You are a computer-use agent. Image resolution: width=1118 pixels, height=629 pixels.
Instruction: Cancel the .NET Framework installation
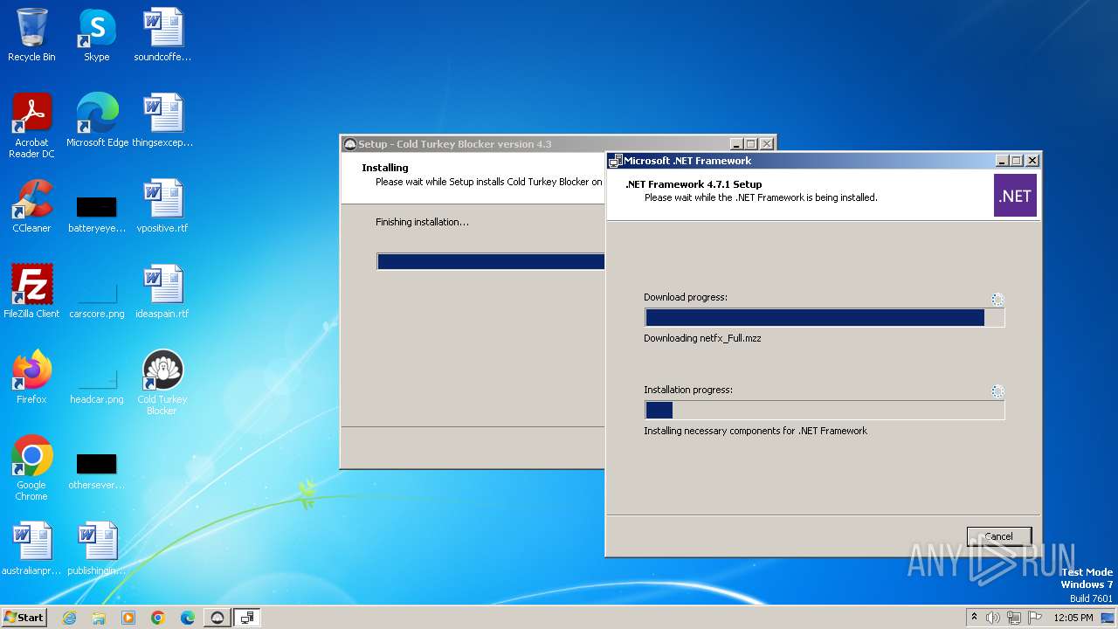[x=999, y=536]
